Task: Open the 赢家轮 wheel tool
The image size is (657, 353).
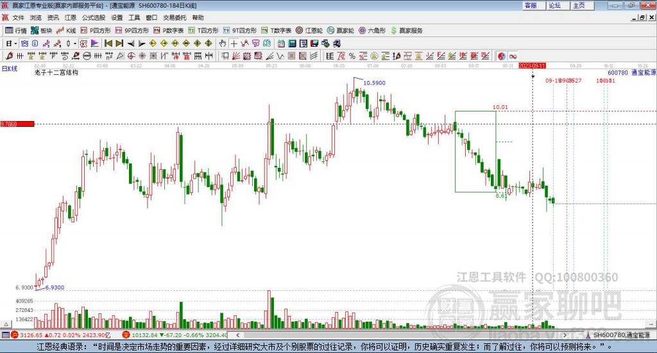Action: pyautogui.click(x=341, y=31)
